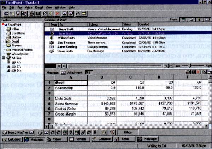
Task: Click the blue folder icon starting the top toolbar
Action: [x=6, y=14]
